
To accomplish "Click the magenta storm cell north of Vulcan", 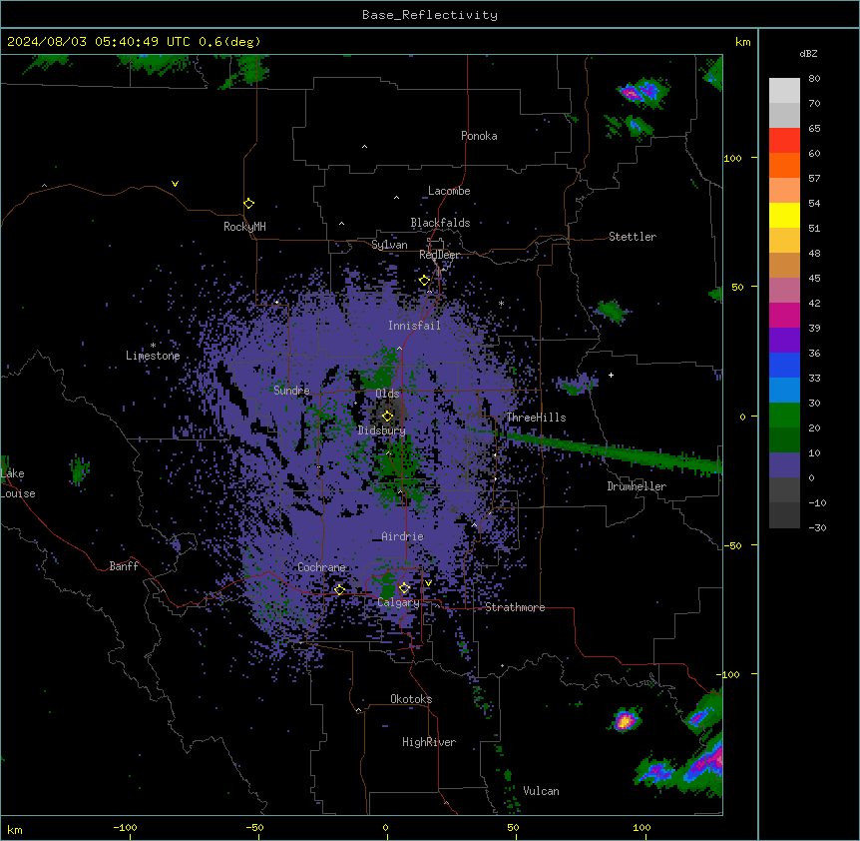I will click(625, 720).
